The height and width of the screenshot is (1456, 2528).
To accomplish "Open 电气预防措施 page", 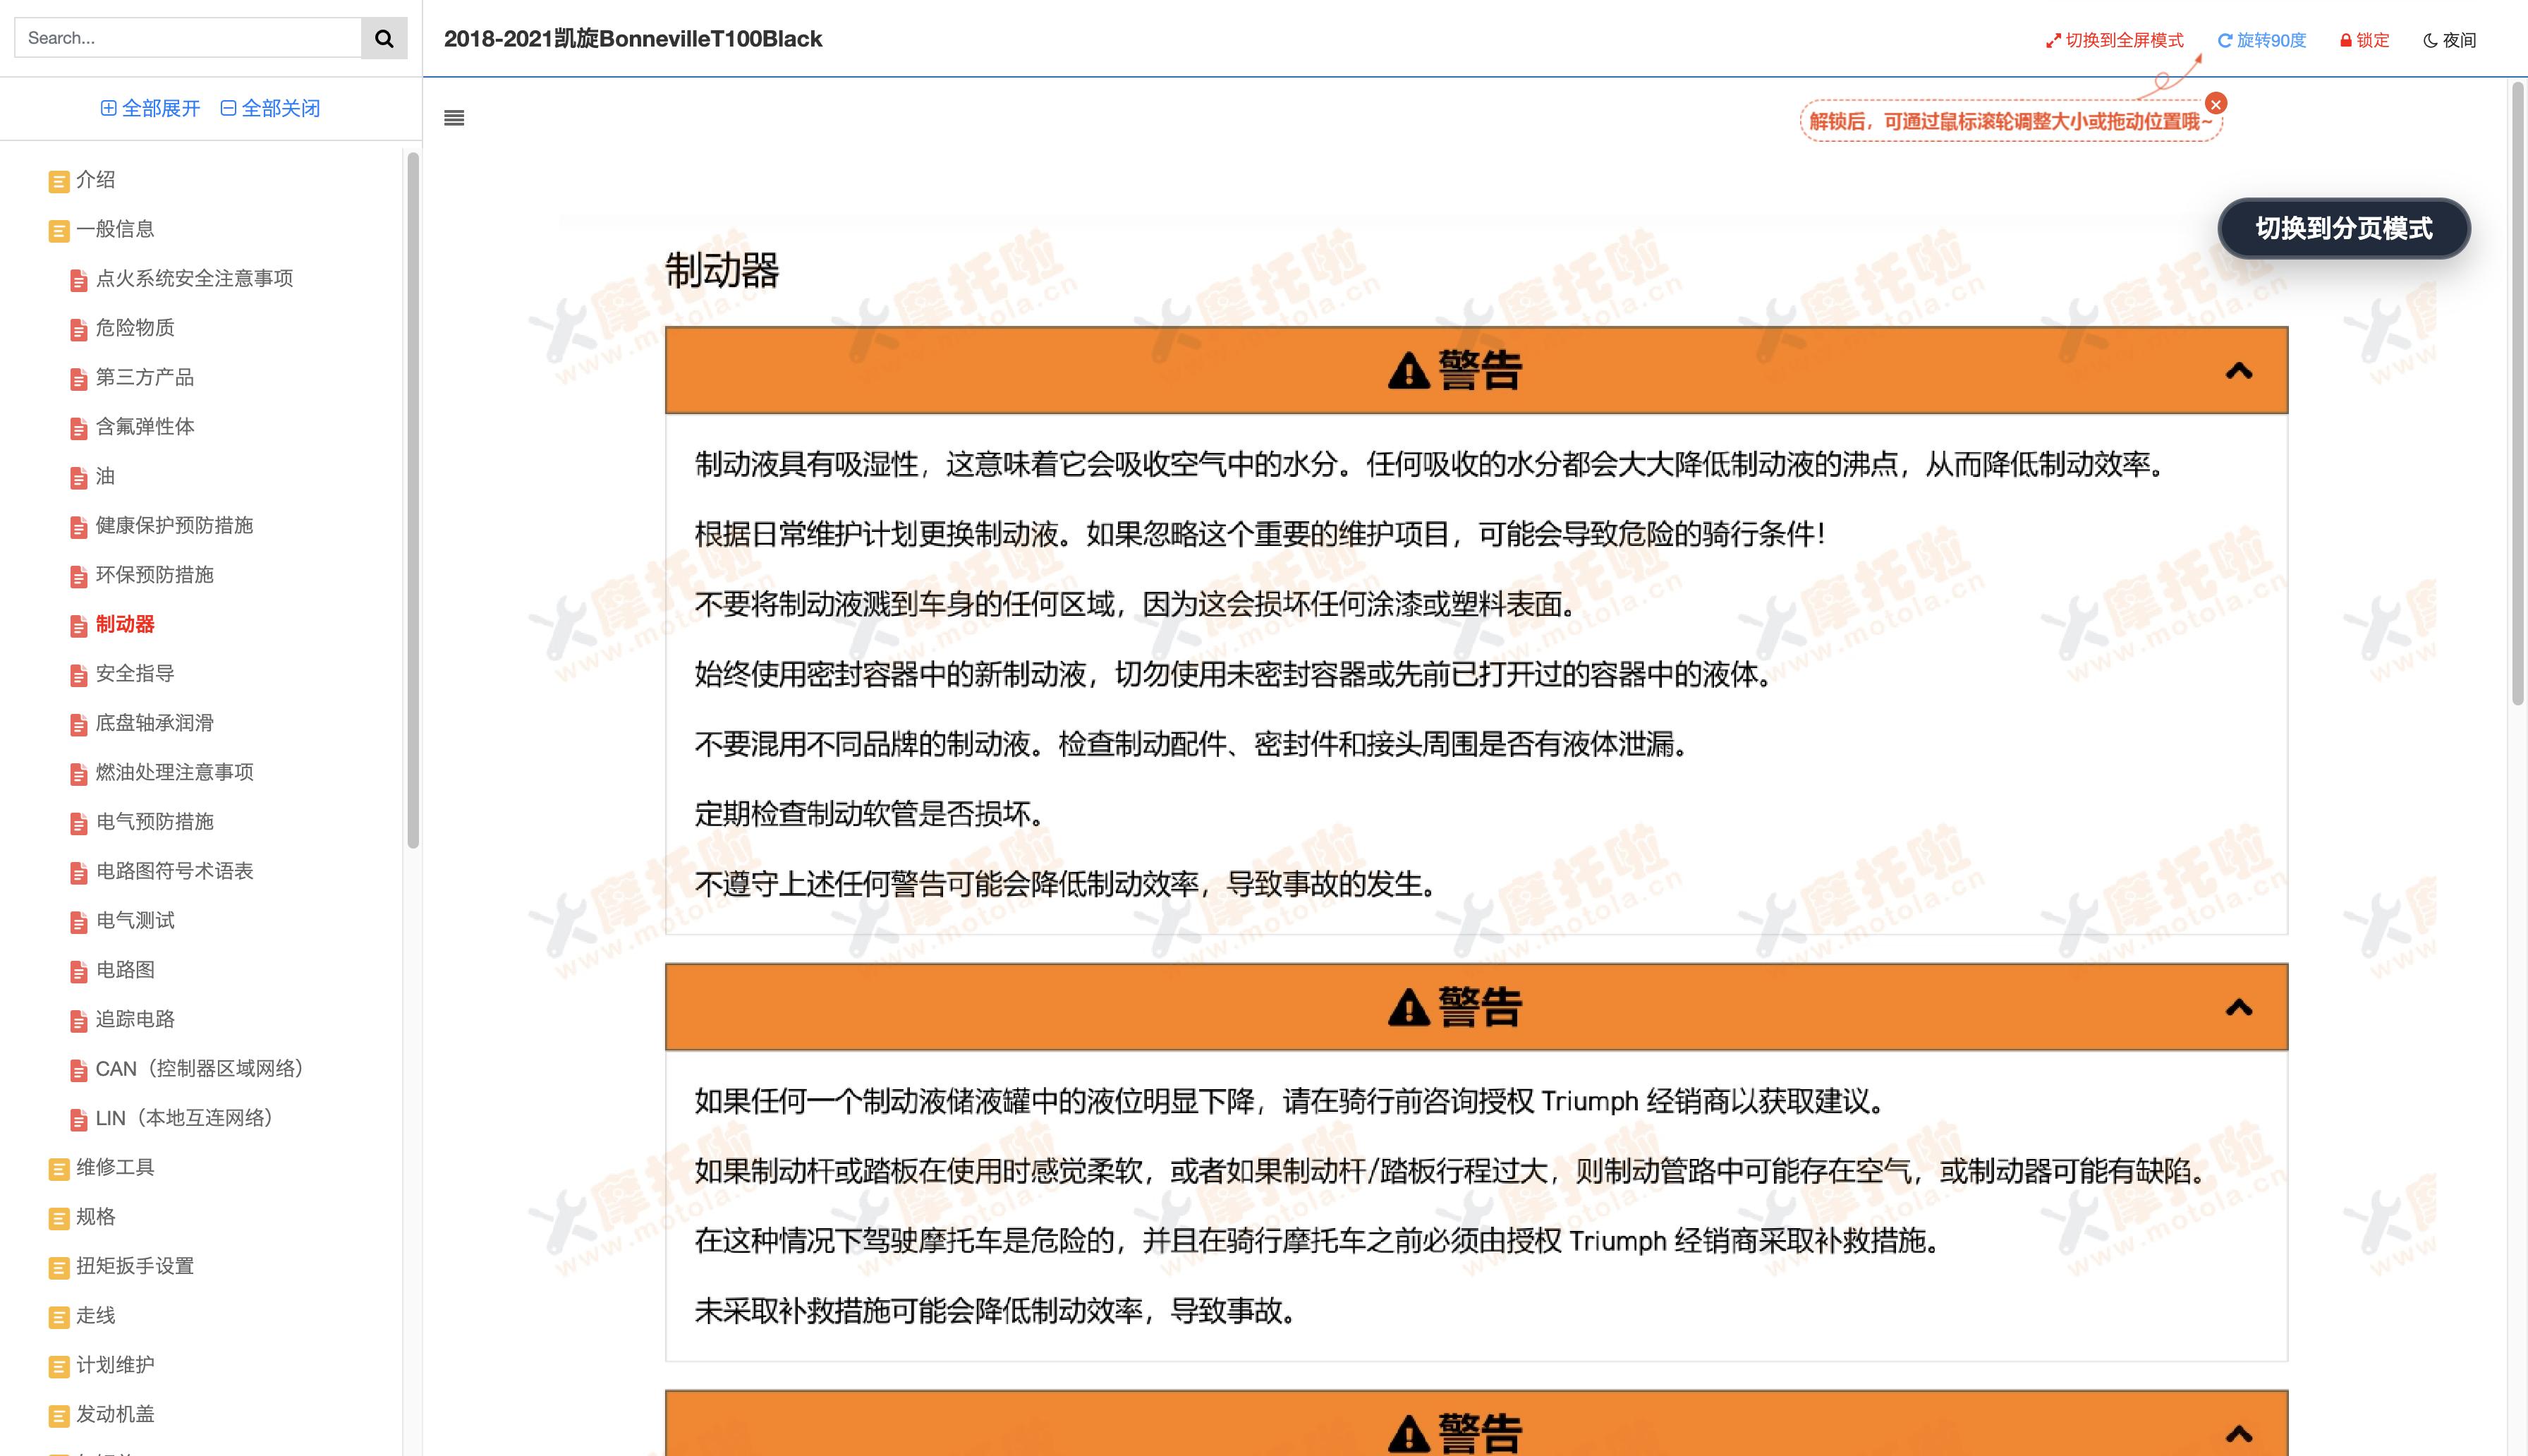I will (x=155, y=822).
